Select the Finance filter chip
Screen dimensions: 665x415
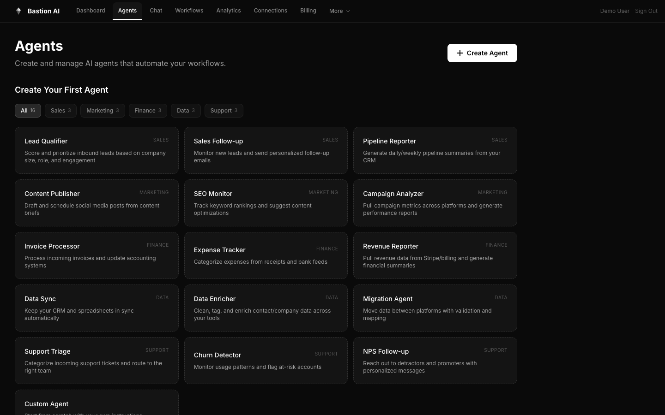point(148,111)
